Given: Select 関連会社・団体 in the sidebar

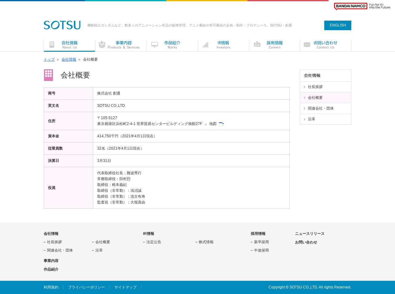Looking at the screenshot, I should [325, 108].
